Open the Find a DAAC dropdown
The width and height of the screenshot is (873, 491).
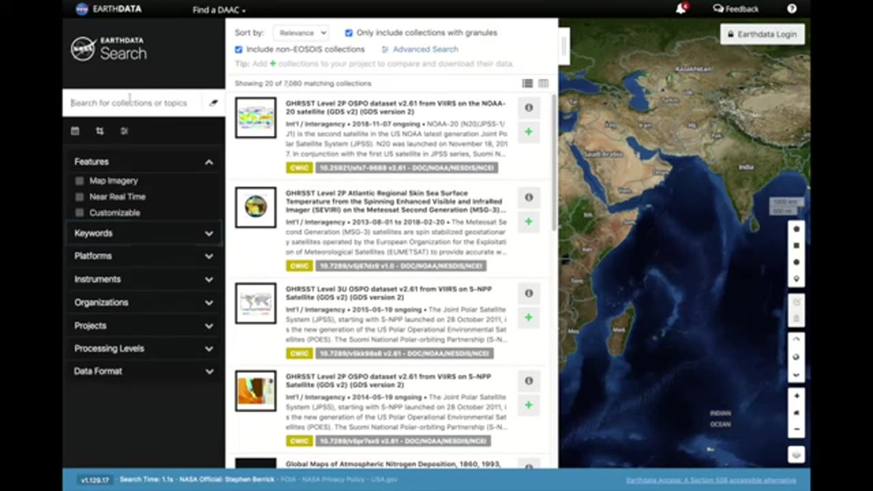pos(219,10)
